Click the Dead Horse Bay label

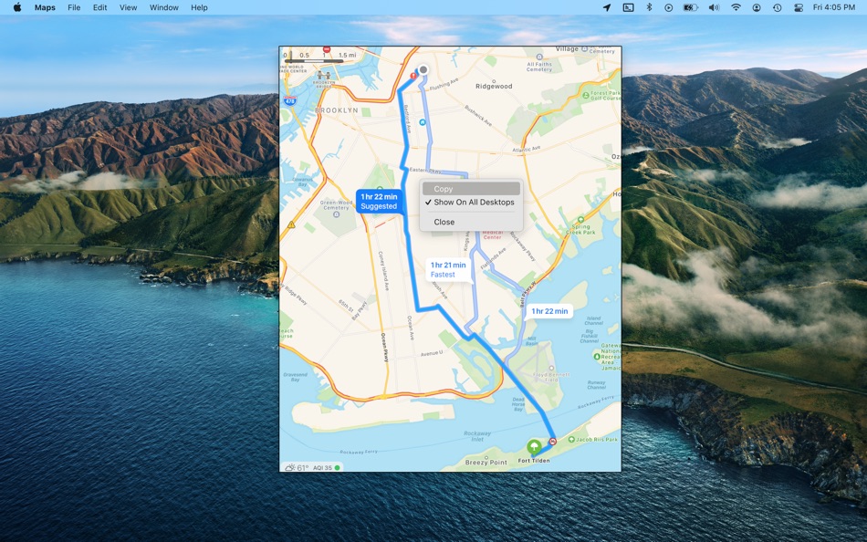pos(518,404)
